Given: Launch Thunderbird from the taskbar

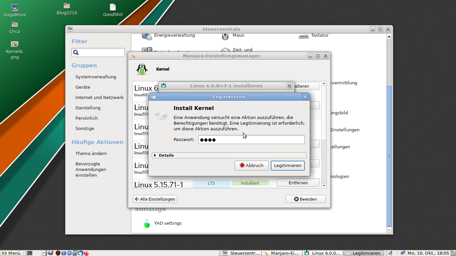Looking at the screenshot, I should 80,253.
